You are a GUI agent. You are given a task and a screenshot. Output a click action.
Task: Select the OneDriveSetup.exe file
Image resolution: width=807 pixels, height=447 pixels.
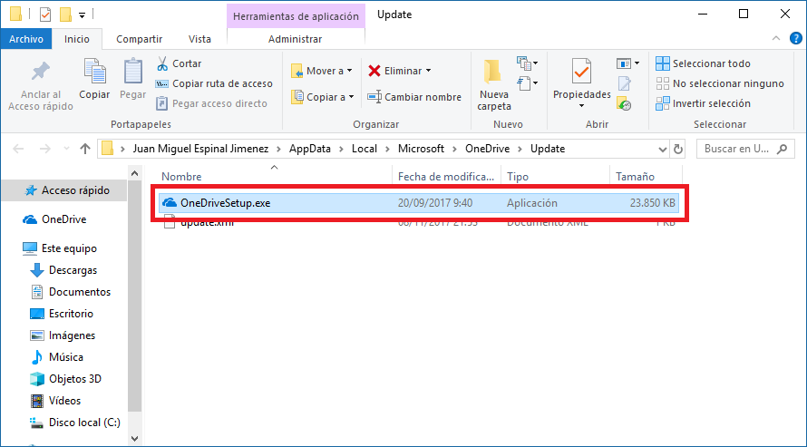(x=418, y=203)
